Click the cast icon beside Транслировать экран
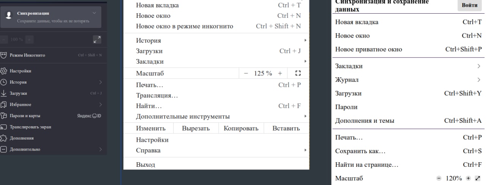The height and width of the screenshot is (185, 486). click(4, 127)
